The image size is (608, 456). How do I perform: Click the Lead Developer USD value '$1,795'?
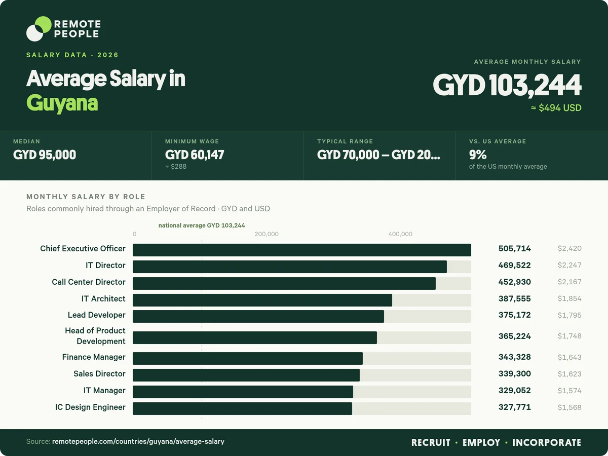pos(569,315)
